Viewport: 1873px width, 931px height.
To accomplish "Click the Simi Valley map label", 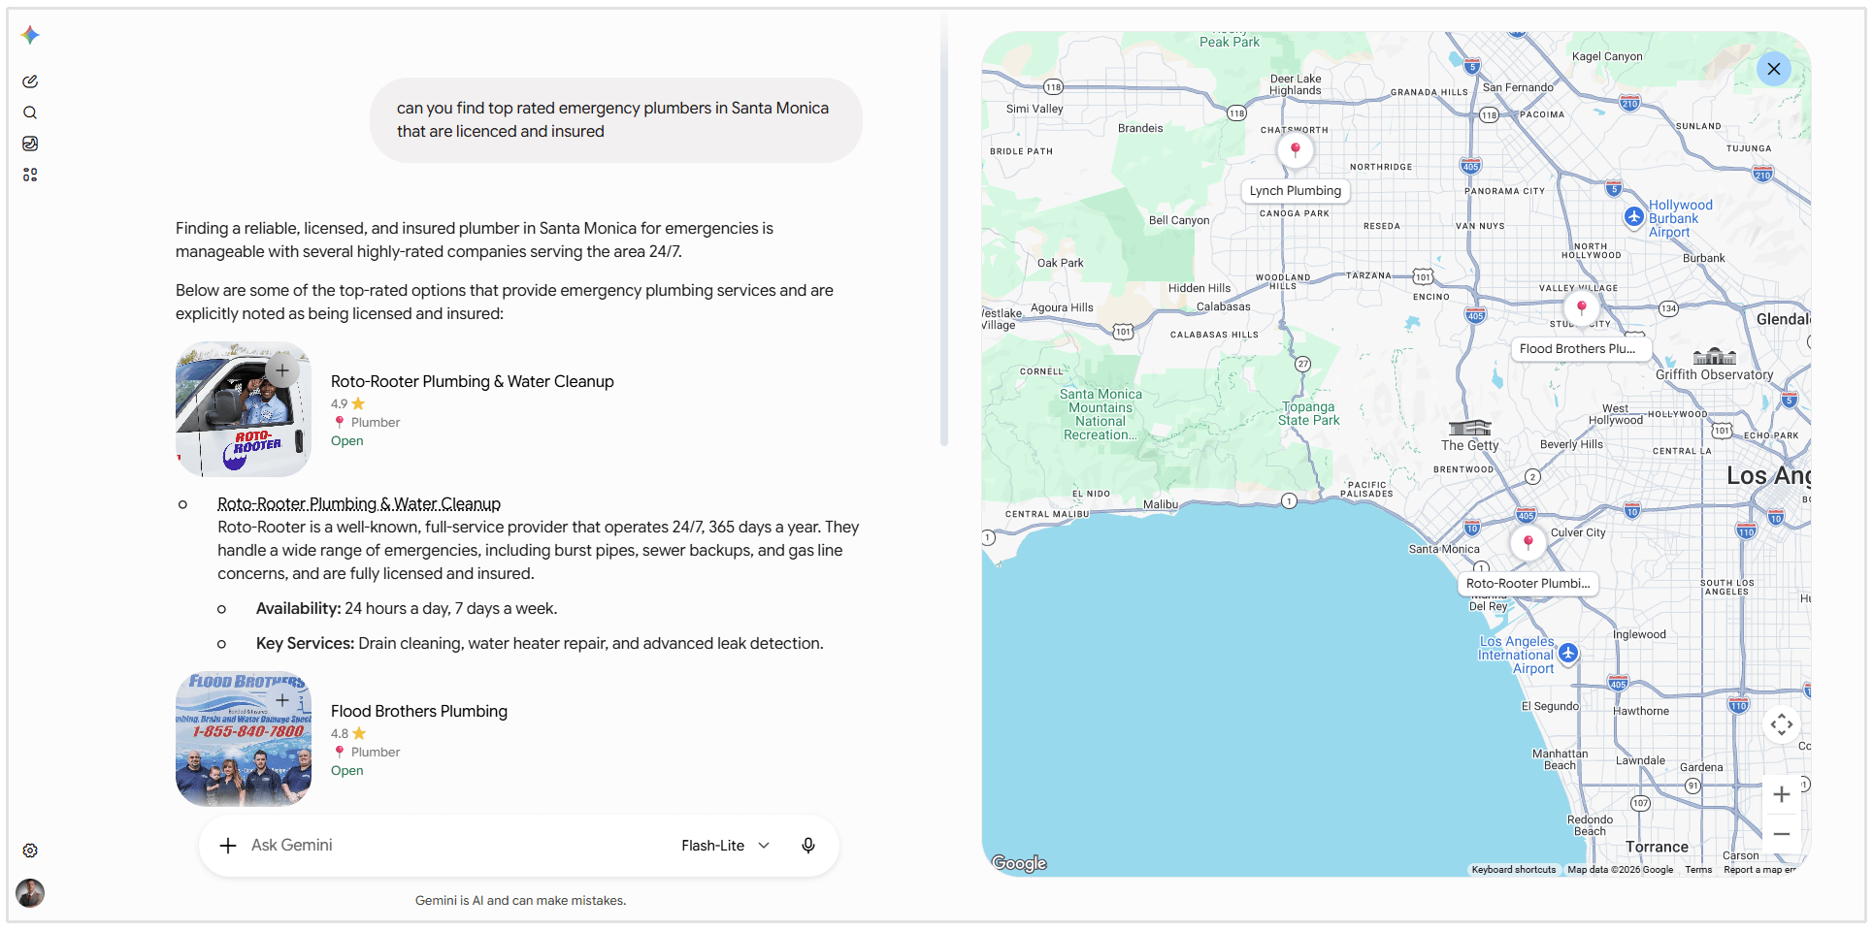I will (1035, 109).
